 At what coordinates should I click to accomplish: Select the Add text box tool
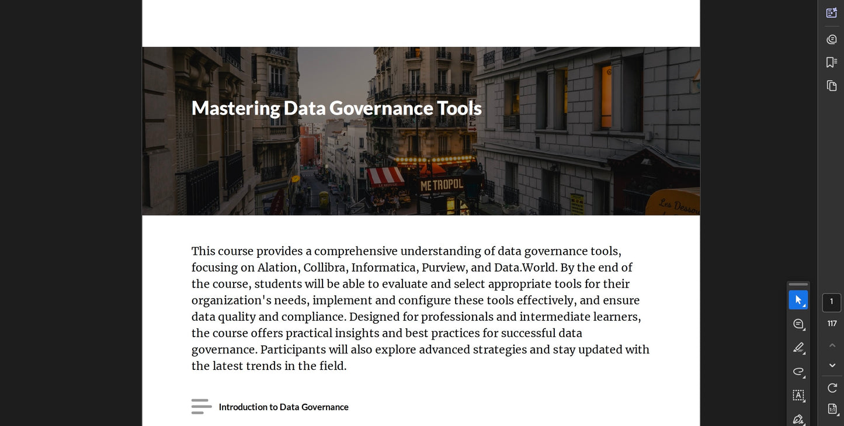point(798,395)
